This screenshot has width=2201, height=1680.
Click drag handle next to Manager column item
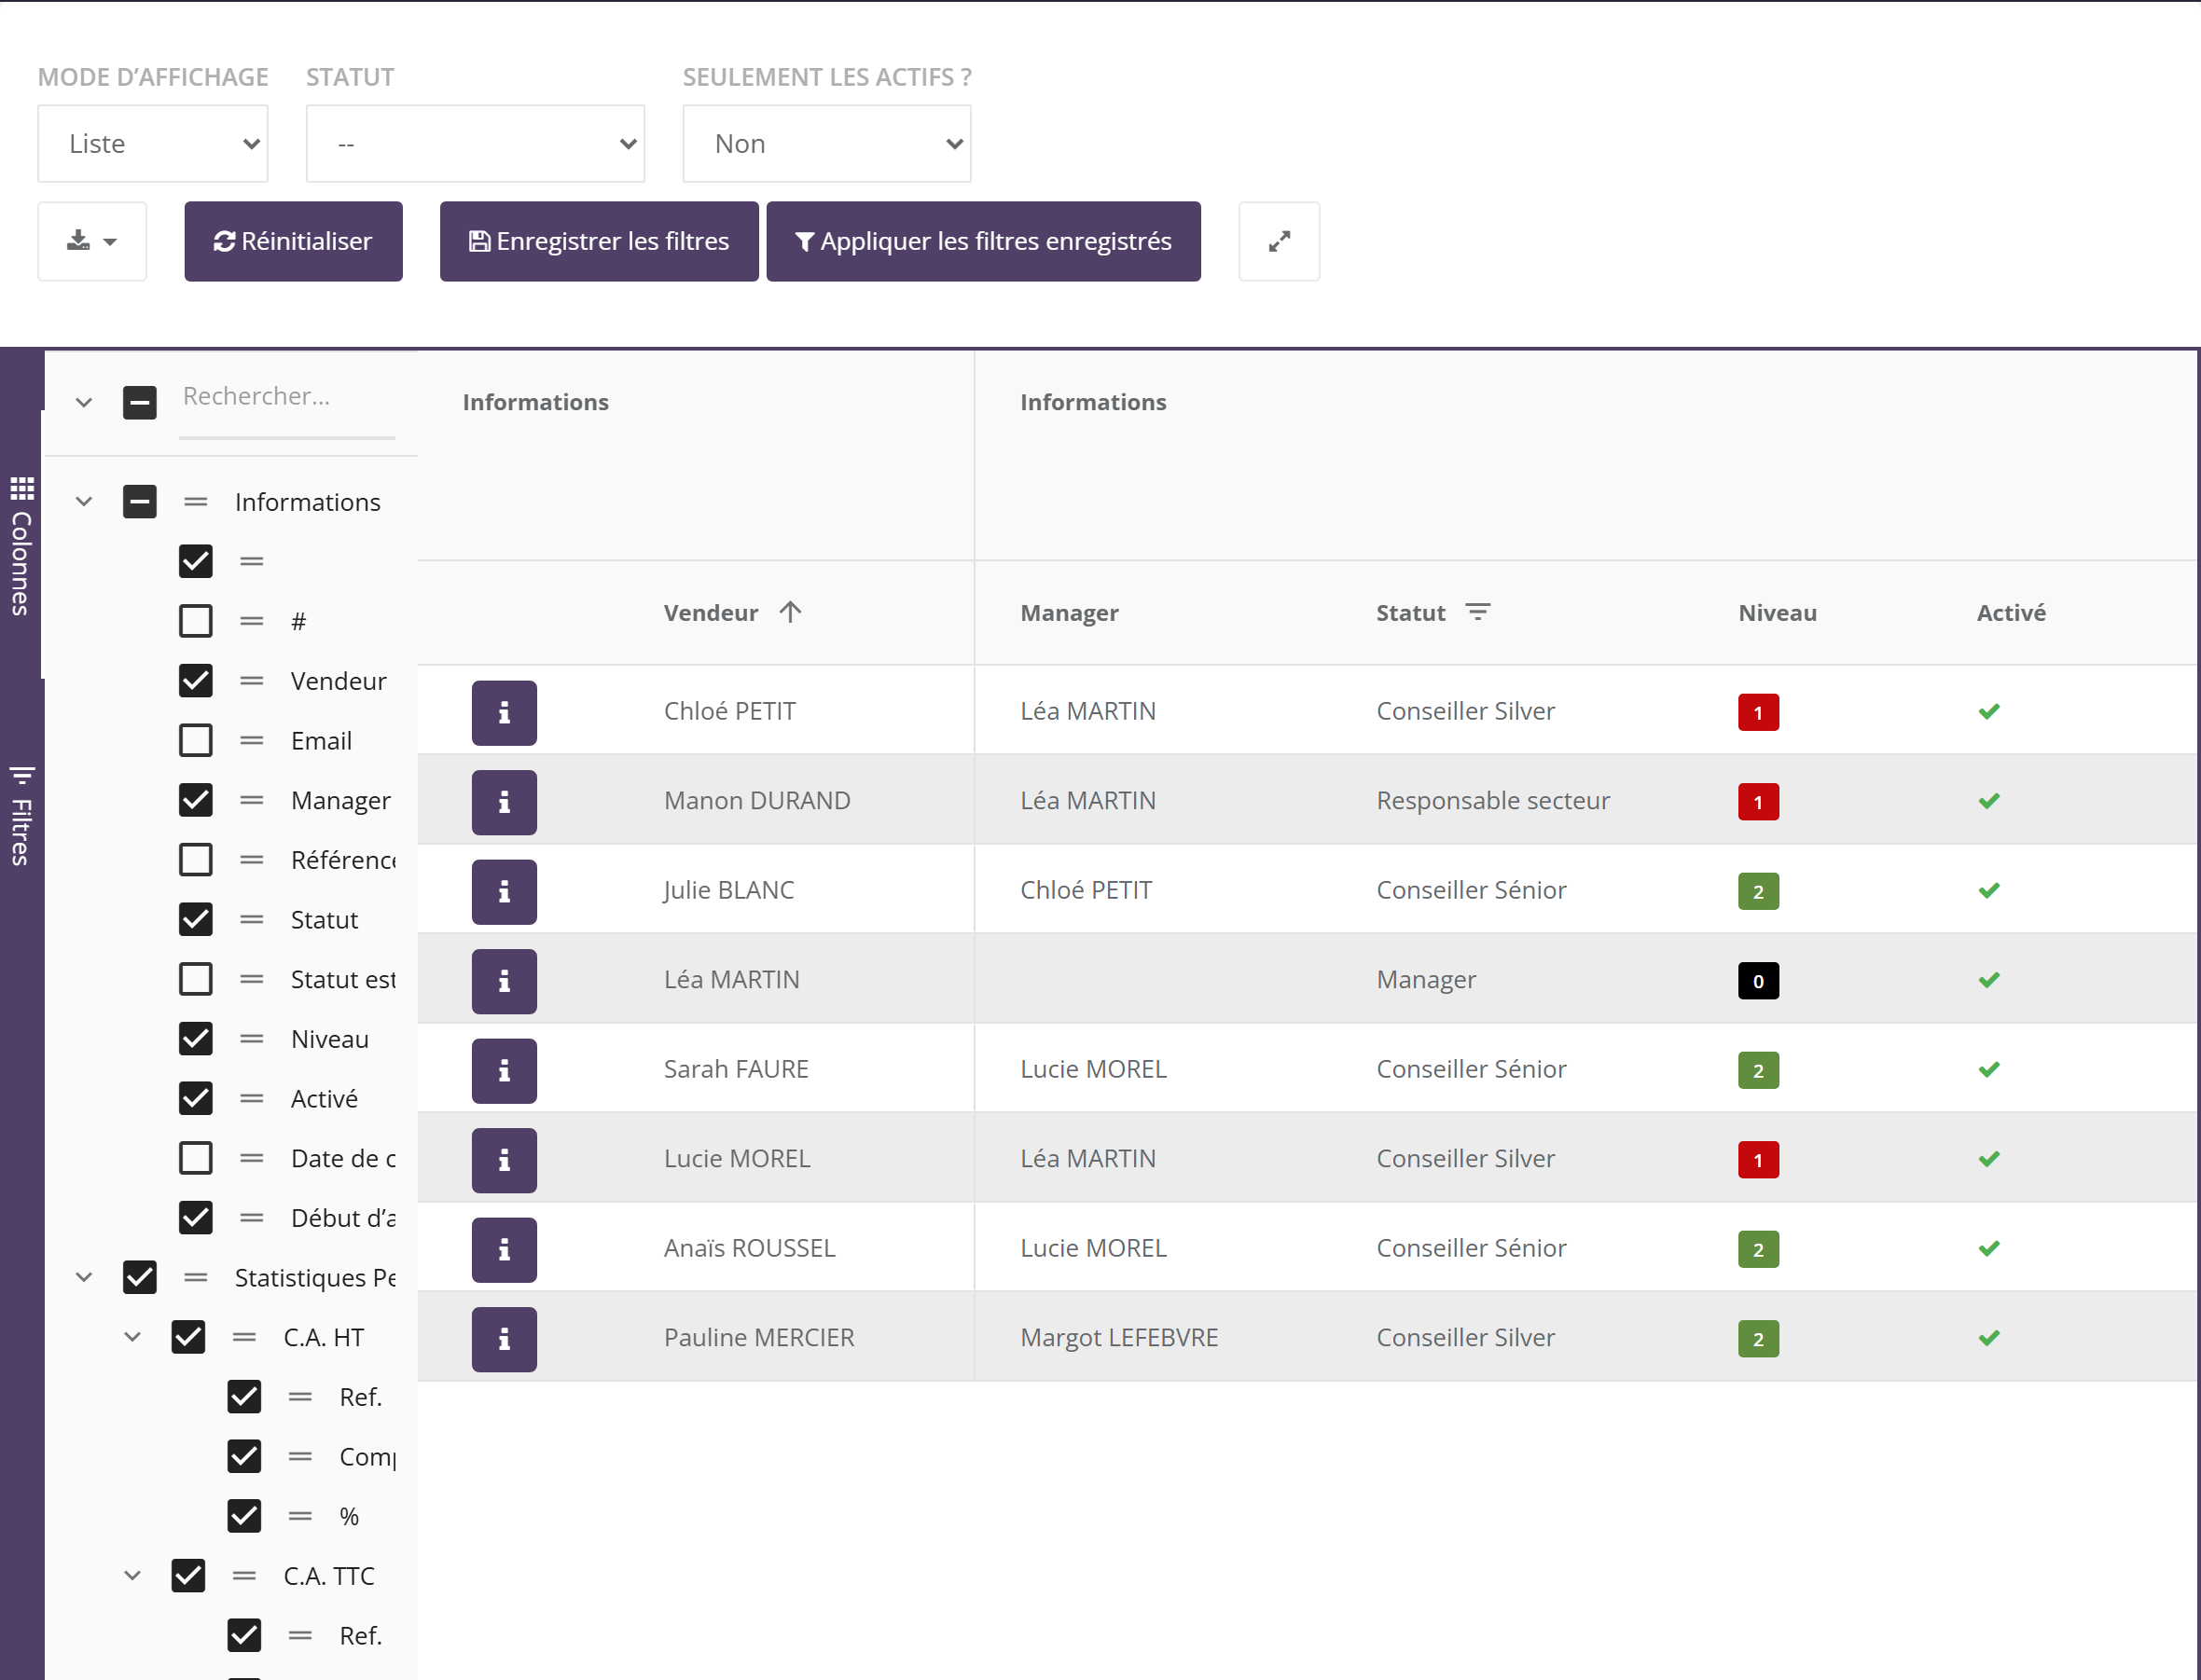(252, 800)
